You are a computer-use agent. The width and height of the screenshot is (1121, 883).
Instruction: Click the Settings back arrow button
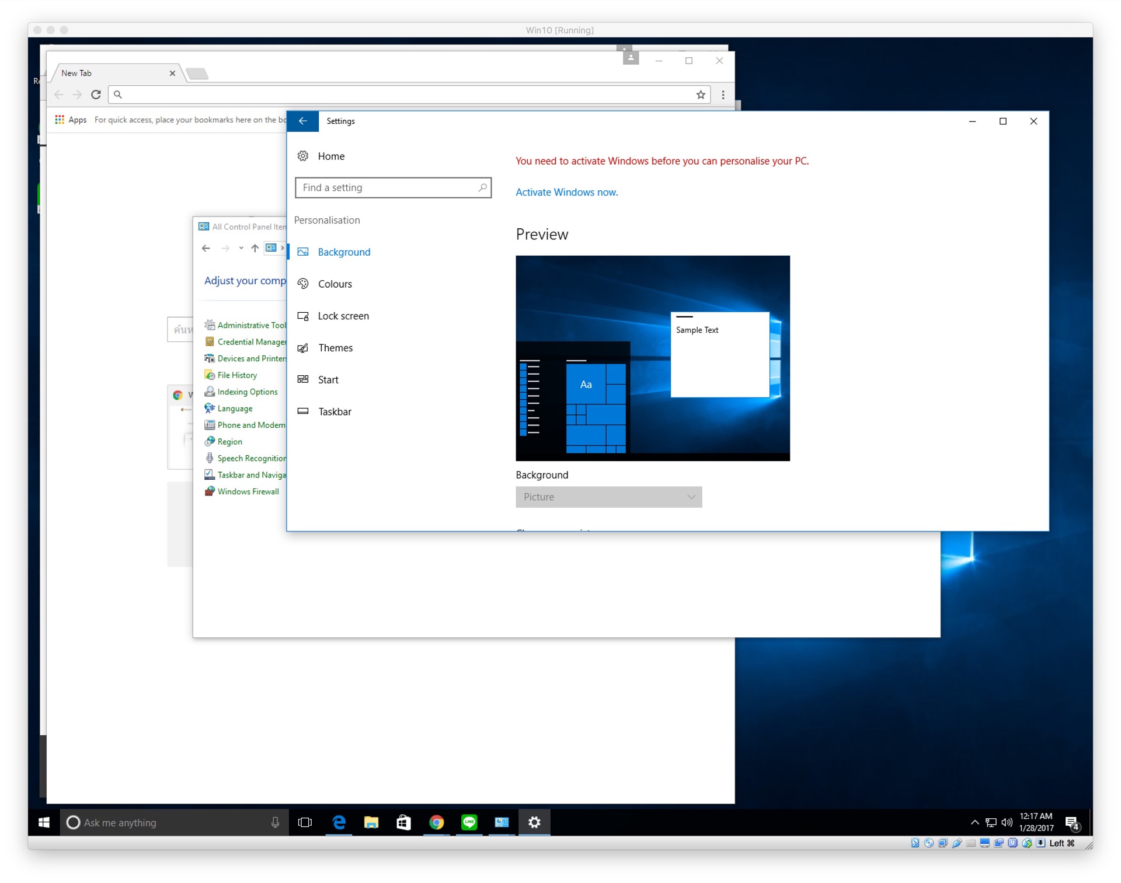click(302, 121)
